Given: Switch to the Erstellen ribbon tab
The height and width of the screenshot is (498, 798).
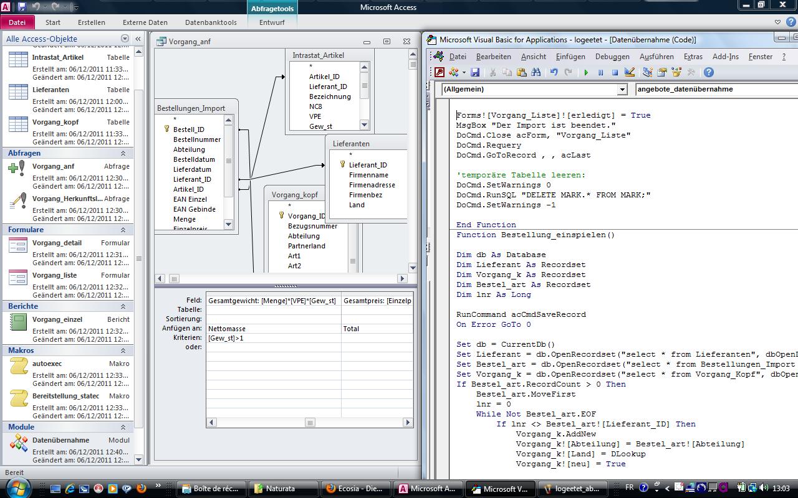Looking at the screenshot, I should [x=92, y=22].
